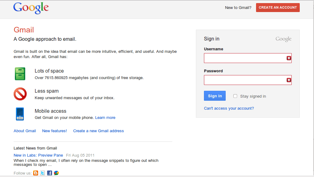Click 'Keep unwanted messages out of your inbox.'

click(75, 98)
